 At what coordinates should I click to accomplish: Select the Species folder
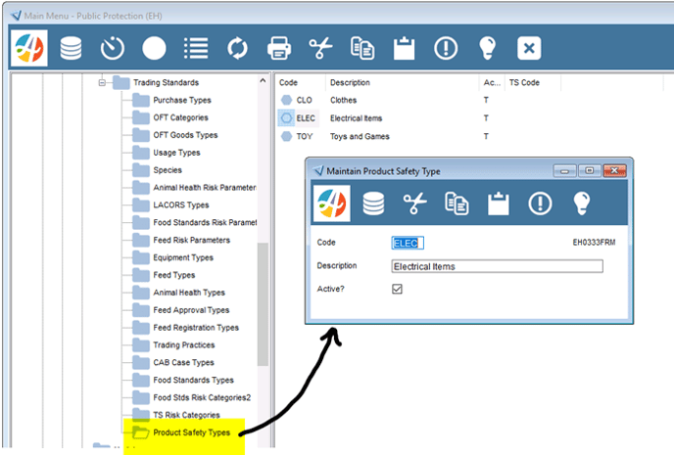(x=168, y=170)
